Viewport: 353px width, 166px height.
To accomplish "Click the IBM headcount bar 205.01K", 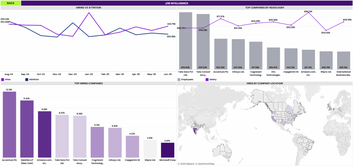I will (344, 60).
